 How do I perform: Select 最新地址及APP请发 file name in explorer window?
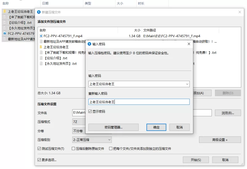(21, 39)
